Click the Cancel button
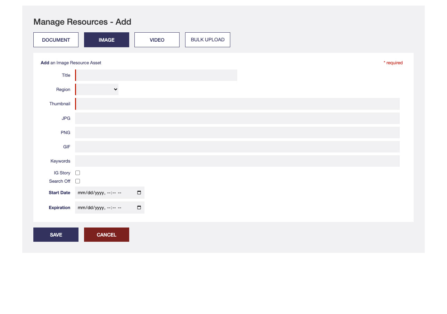447x314 pixels. click(107, 235)
